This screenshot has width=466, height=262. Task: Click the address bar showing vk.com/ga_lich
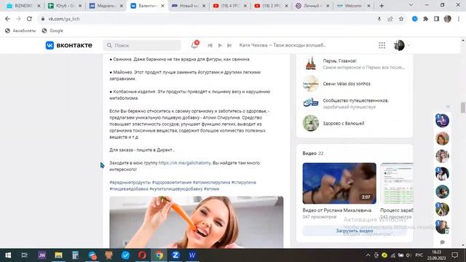pos(208,19)
